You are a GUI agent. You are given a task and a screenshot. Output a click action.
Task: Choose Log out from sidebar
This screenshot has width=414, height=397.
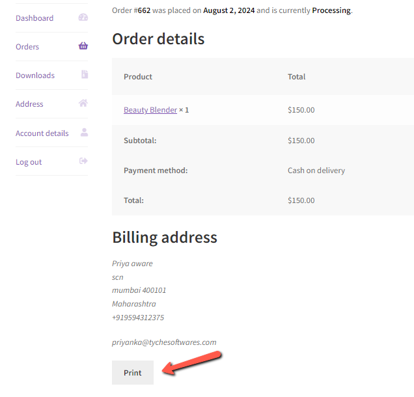point(29,162)
